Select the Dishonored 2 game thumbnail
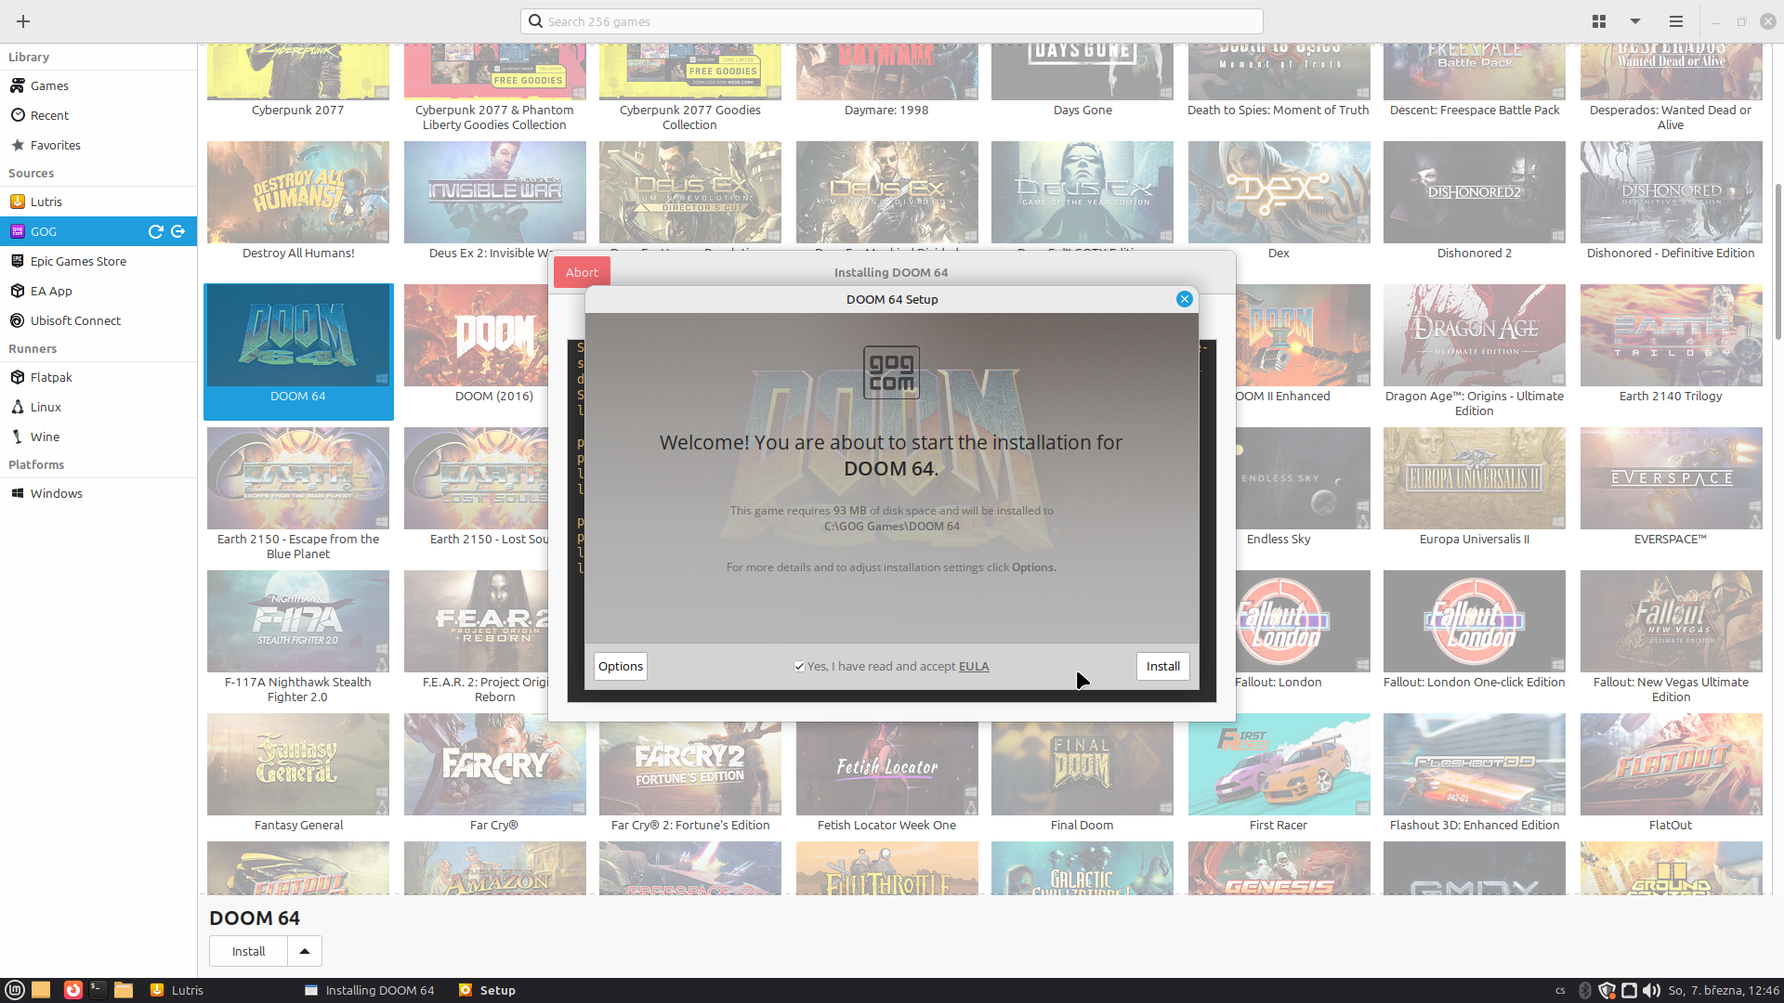 (x=1474, y=192)
